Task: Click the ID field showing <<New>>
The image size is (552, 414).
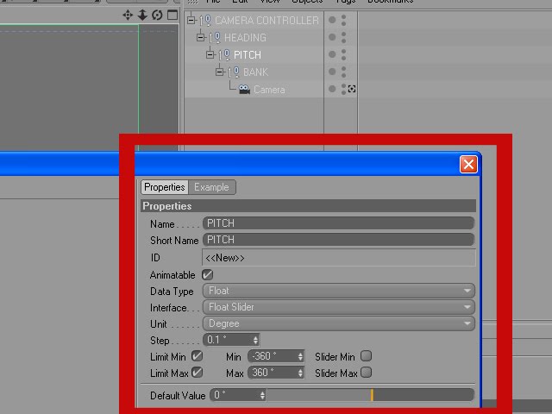Action: coord(339,258)
